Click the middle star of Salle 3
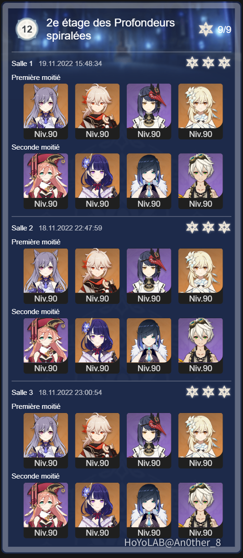This screenshot has width=243, height=558. 208,392
